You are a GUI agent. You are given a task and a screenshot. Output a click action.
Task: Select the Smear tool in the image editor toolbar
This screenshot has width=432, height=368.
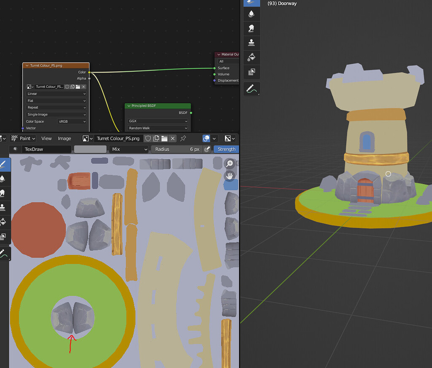(x=3, y=193)
